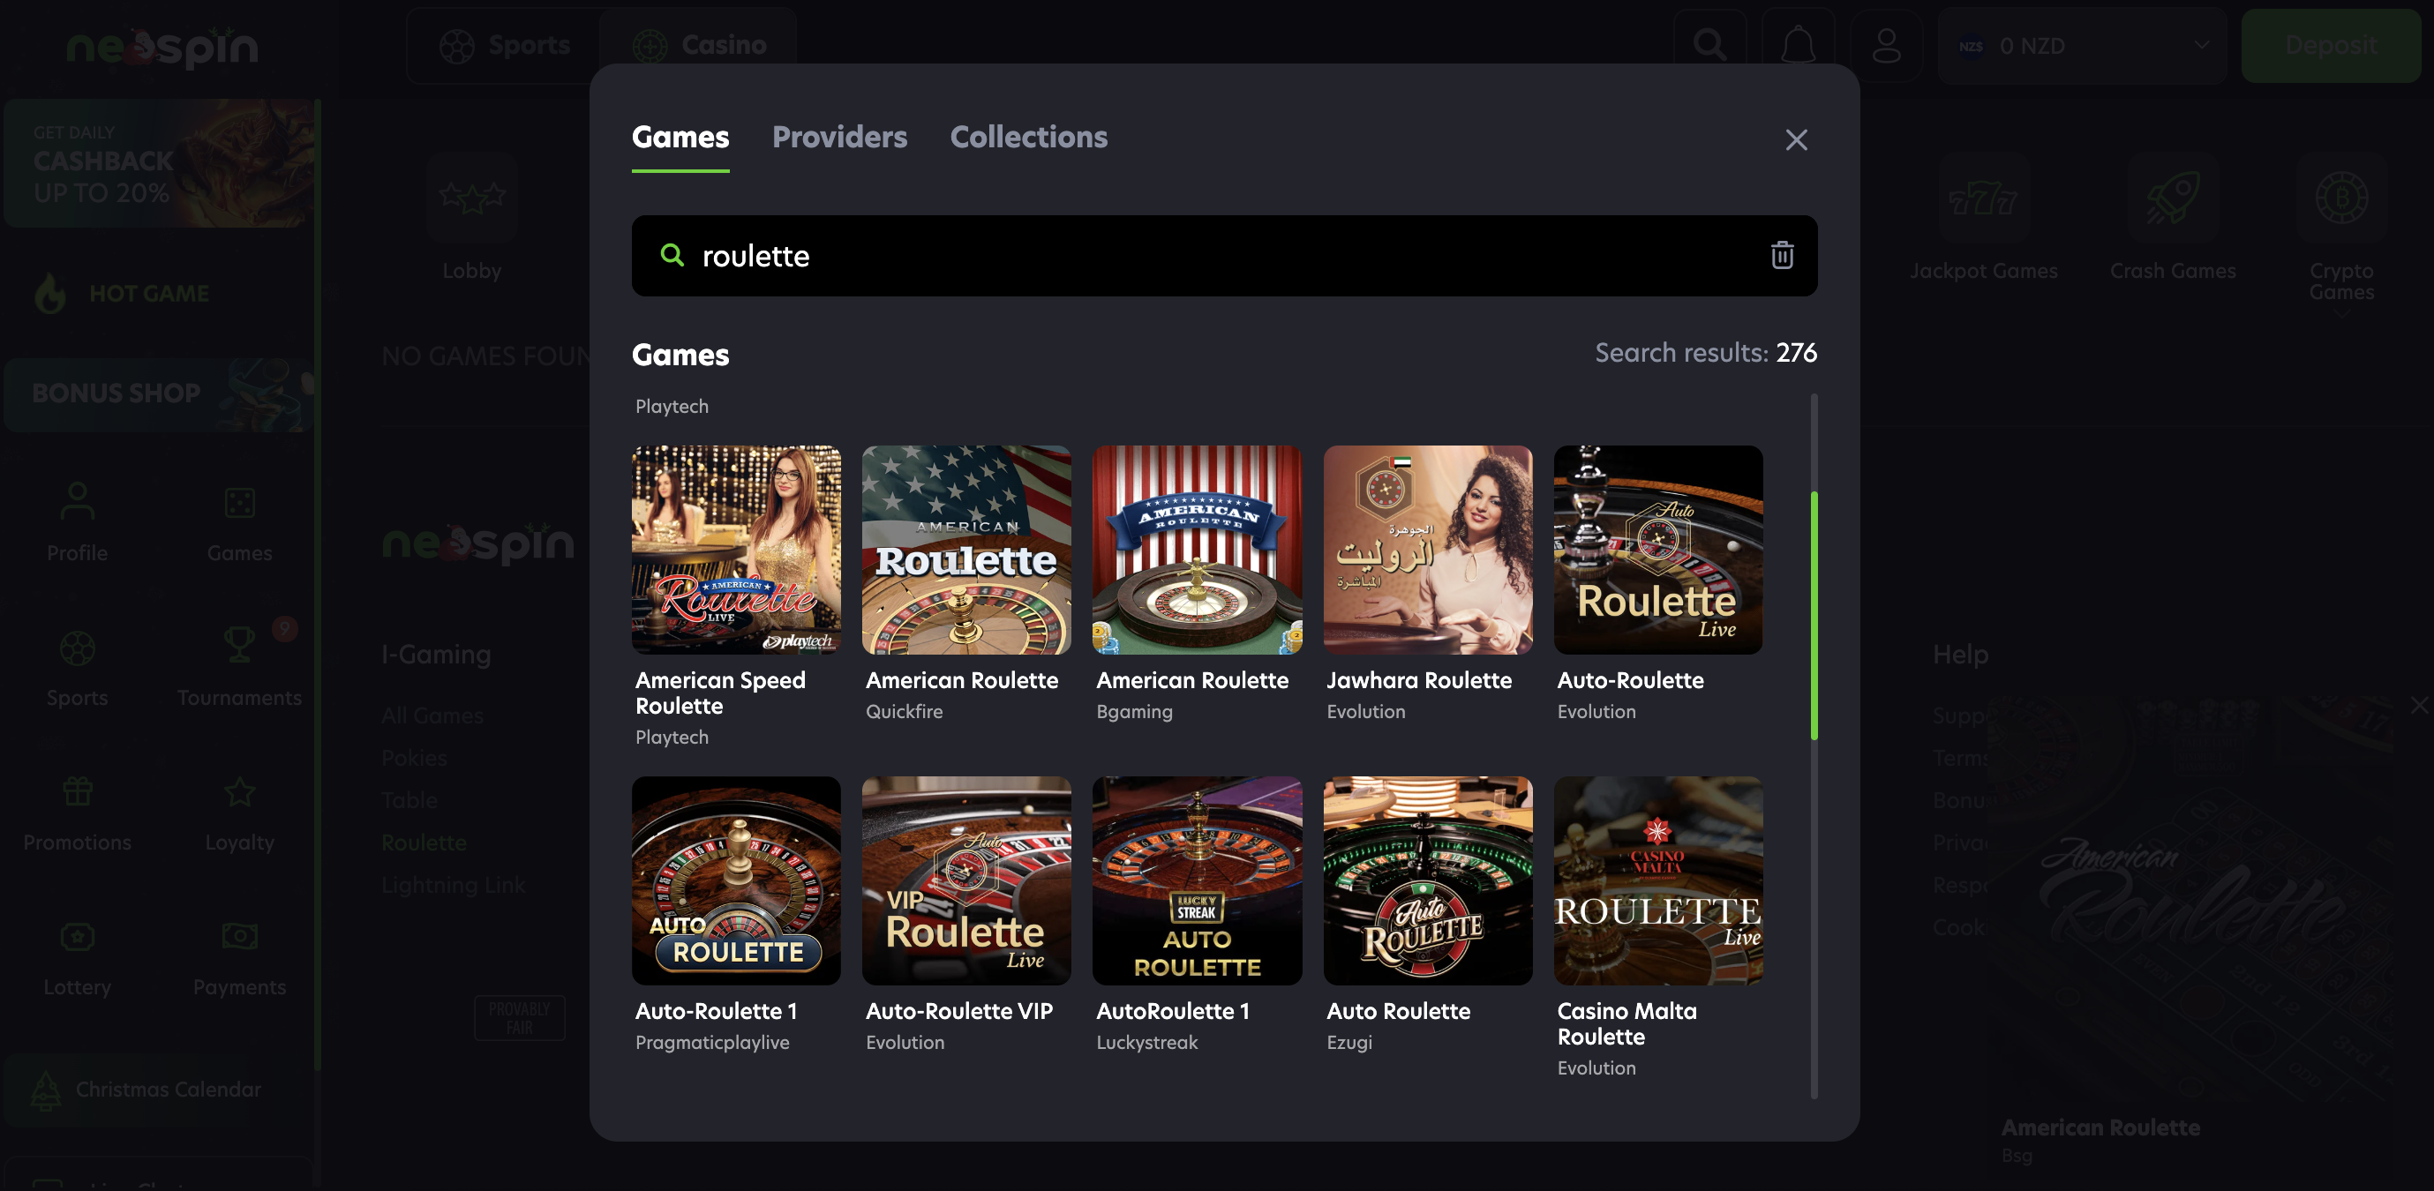This screenshot has height=1191, width=2434.
Task: Switch to the Collections tab
Action: click(x=1028, y=137)
